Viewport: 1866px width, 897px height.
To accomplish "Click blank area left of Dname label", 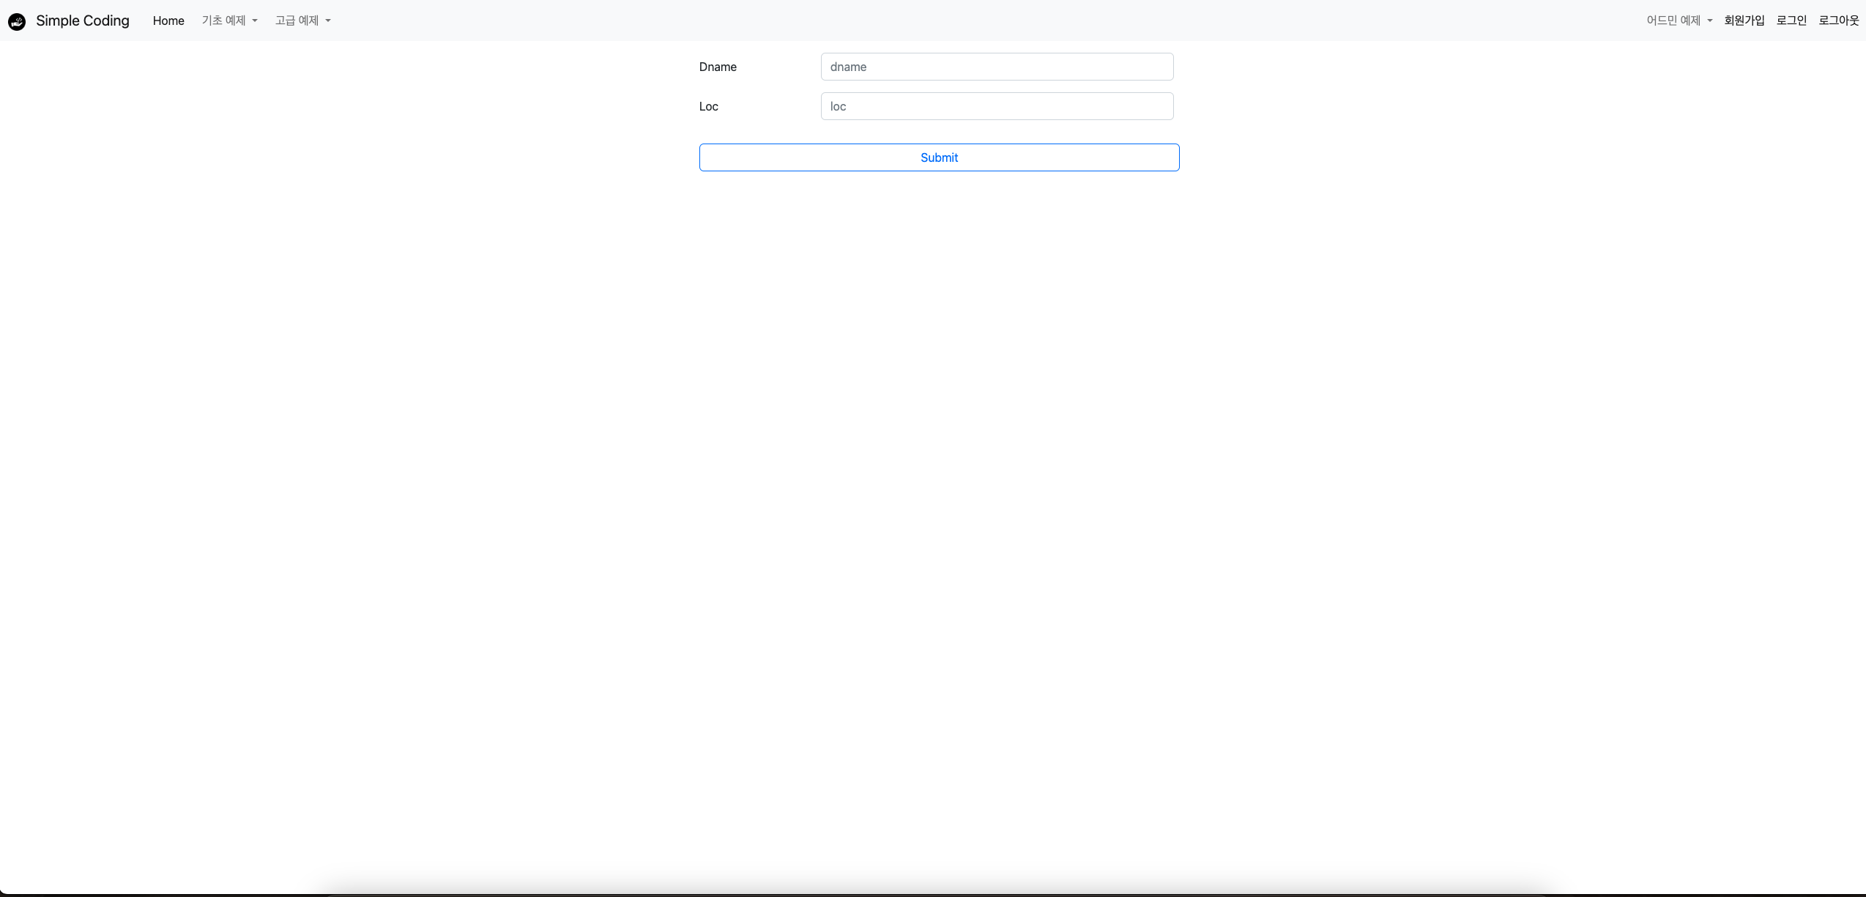I will (x=366, y=67).
